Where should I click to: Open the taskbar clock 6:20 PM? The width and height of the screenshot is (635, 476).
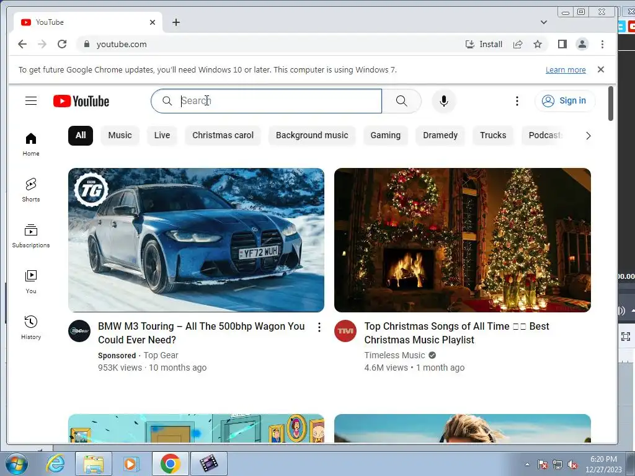[603, 464]
